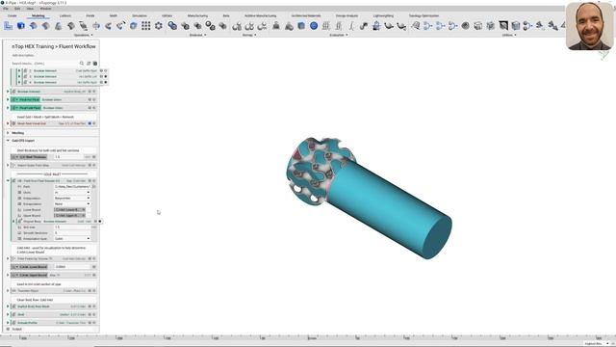Open the Window menu
The width and height of the screenshot is (616, 347).
pyautogui.click(x=45, y=9)
